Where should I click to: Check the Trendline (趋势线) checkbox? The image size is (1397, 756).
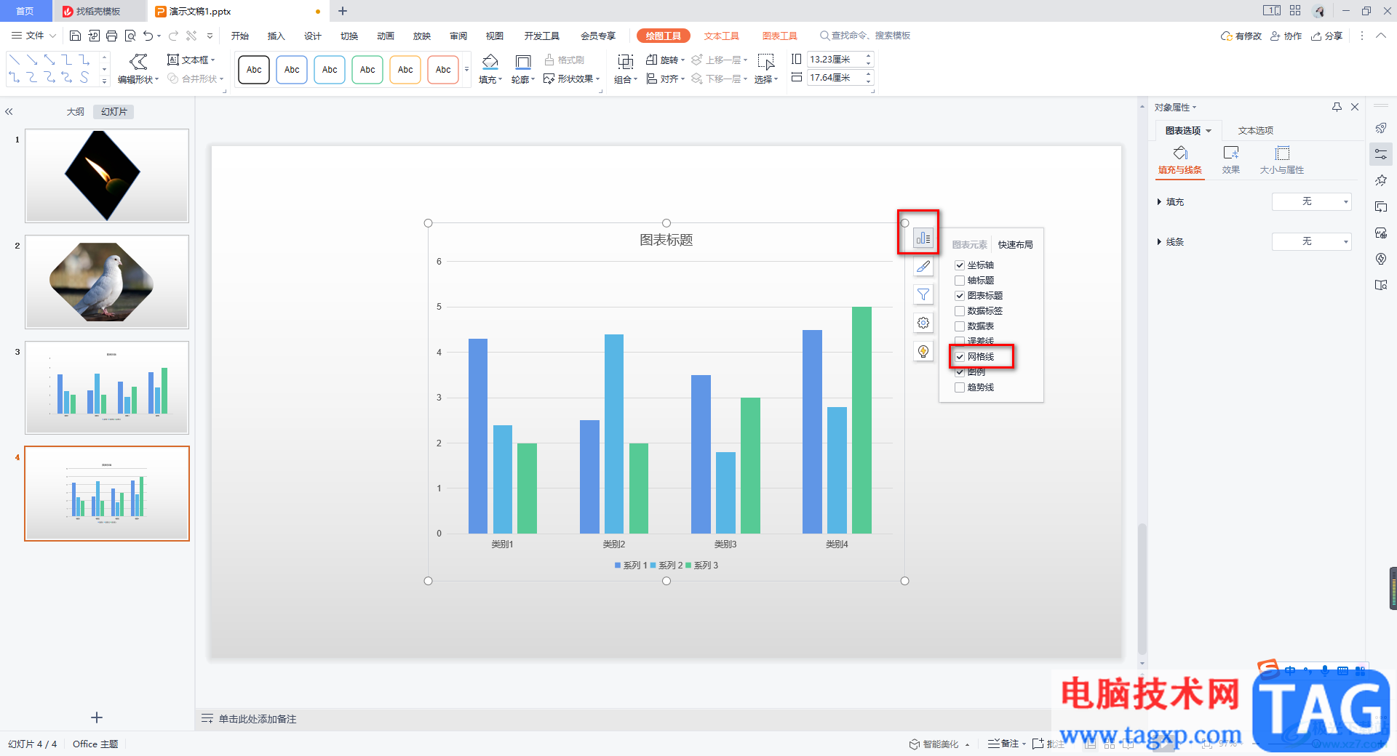pyautogui.click(x=960, y=387)
